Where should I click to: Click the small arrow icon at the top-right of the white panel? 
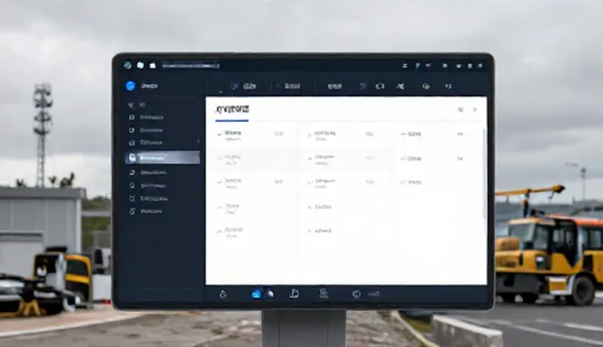(x=475, y=109)
